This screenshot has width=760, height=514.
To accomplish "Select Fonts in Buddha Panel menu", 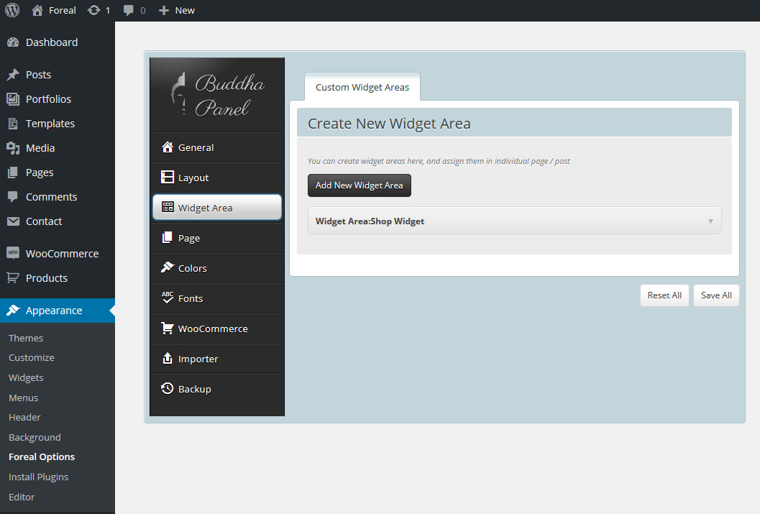I will click(217, 298).
